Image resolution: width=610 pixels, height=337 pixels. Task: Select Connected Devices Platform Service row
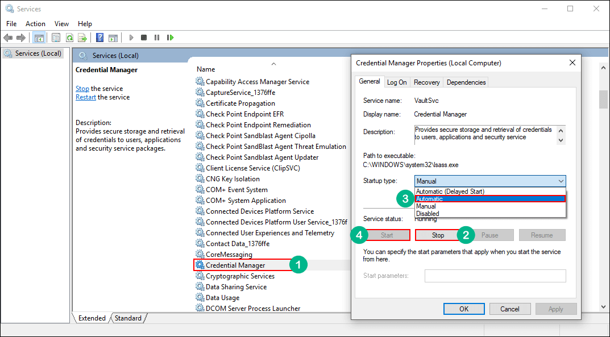click(x=260, y=211)
